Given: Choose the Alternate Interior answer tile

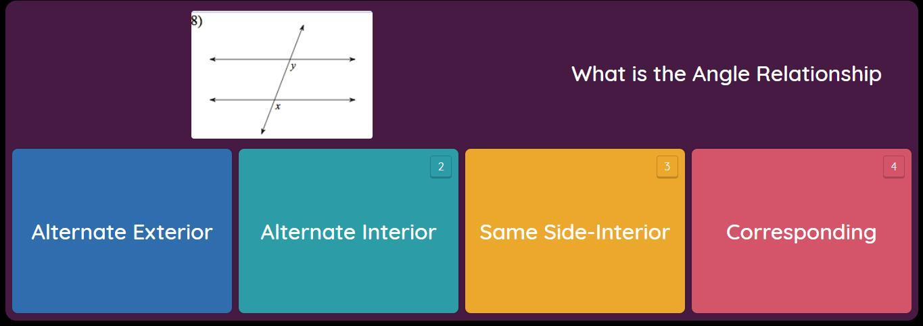Looking at the screenshot, I should 348,231.
